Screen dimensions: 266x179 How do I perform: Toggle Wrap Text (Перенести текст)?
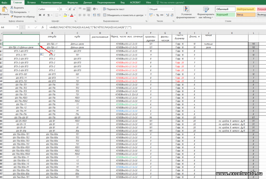(x=114, y=9)
